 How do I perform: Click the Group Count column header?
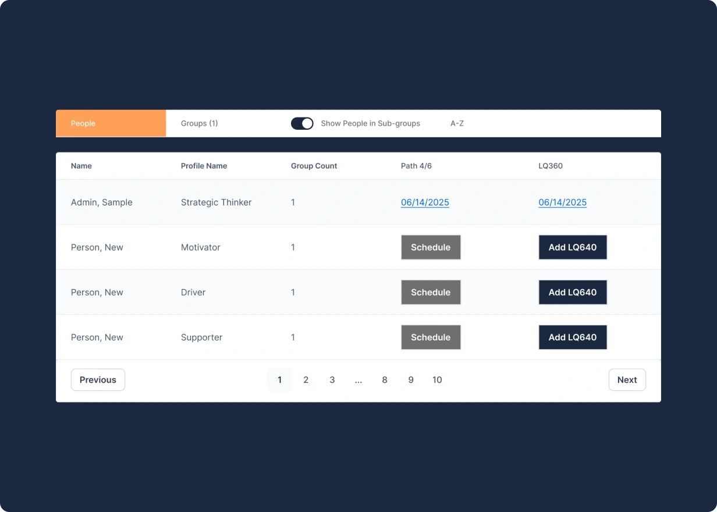(314, 166)
